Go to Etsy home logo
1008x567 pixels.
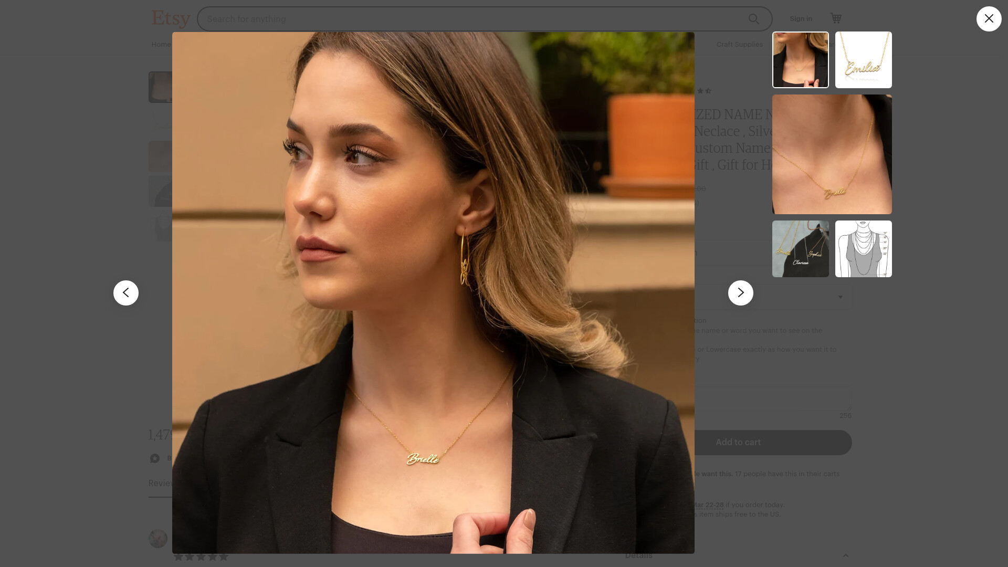click(x=171, y=19)
